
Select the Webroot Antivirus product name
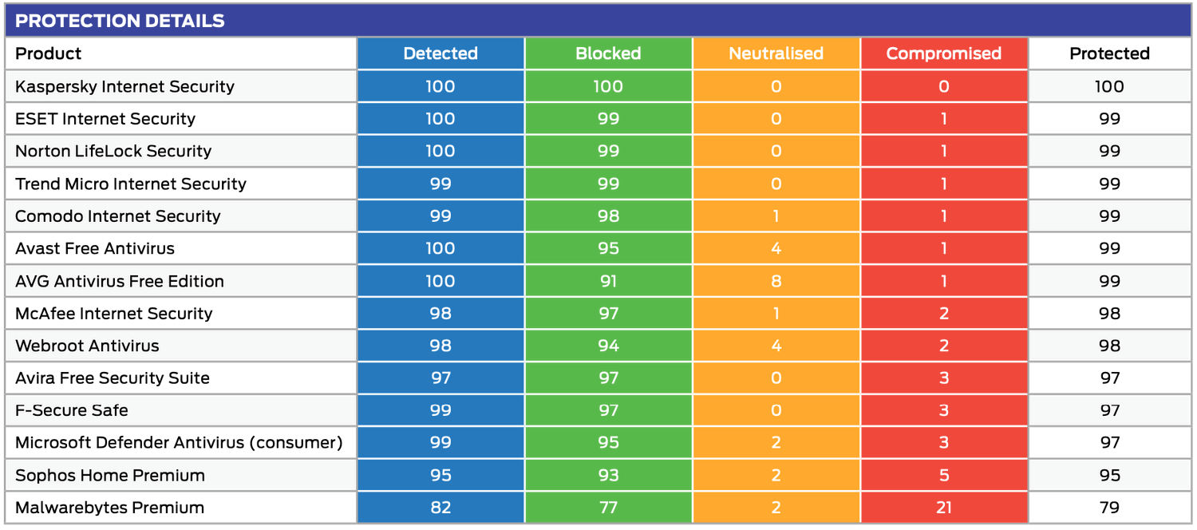(x=87, y=346)
